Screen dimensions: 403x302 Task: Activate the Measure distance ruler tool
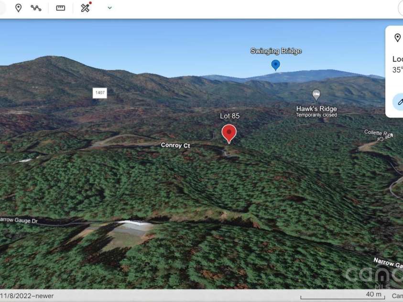click(x=60, y=8)
